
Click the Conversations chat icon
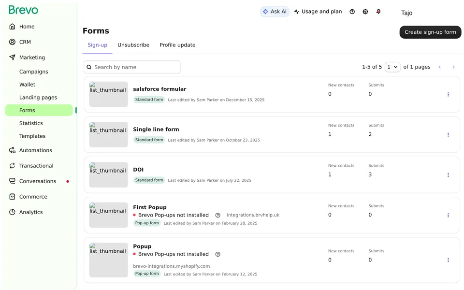pos(12,181)
